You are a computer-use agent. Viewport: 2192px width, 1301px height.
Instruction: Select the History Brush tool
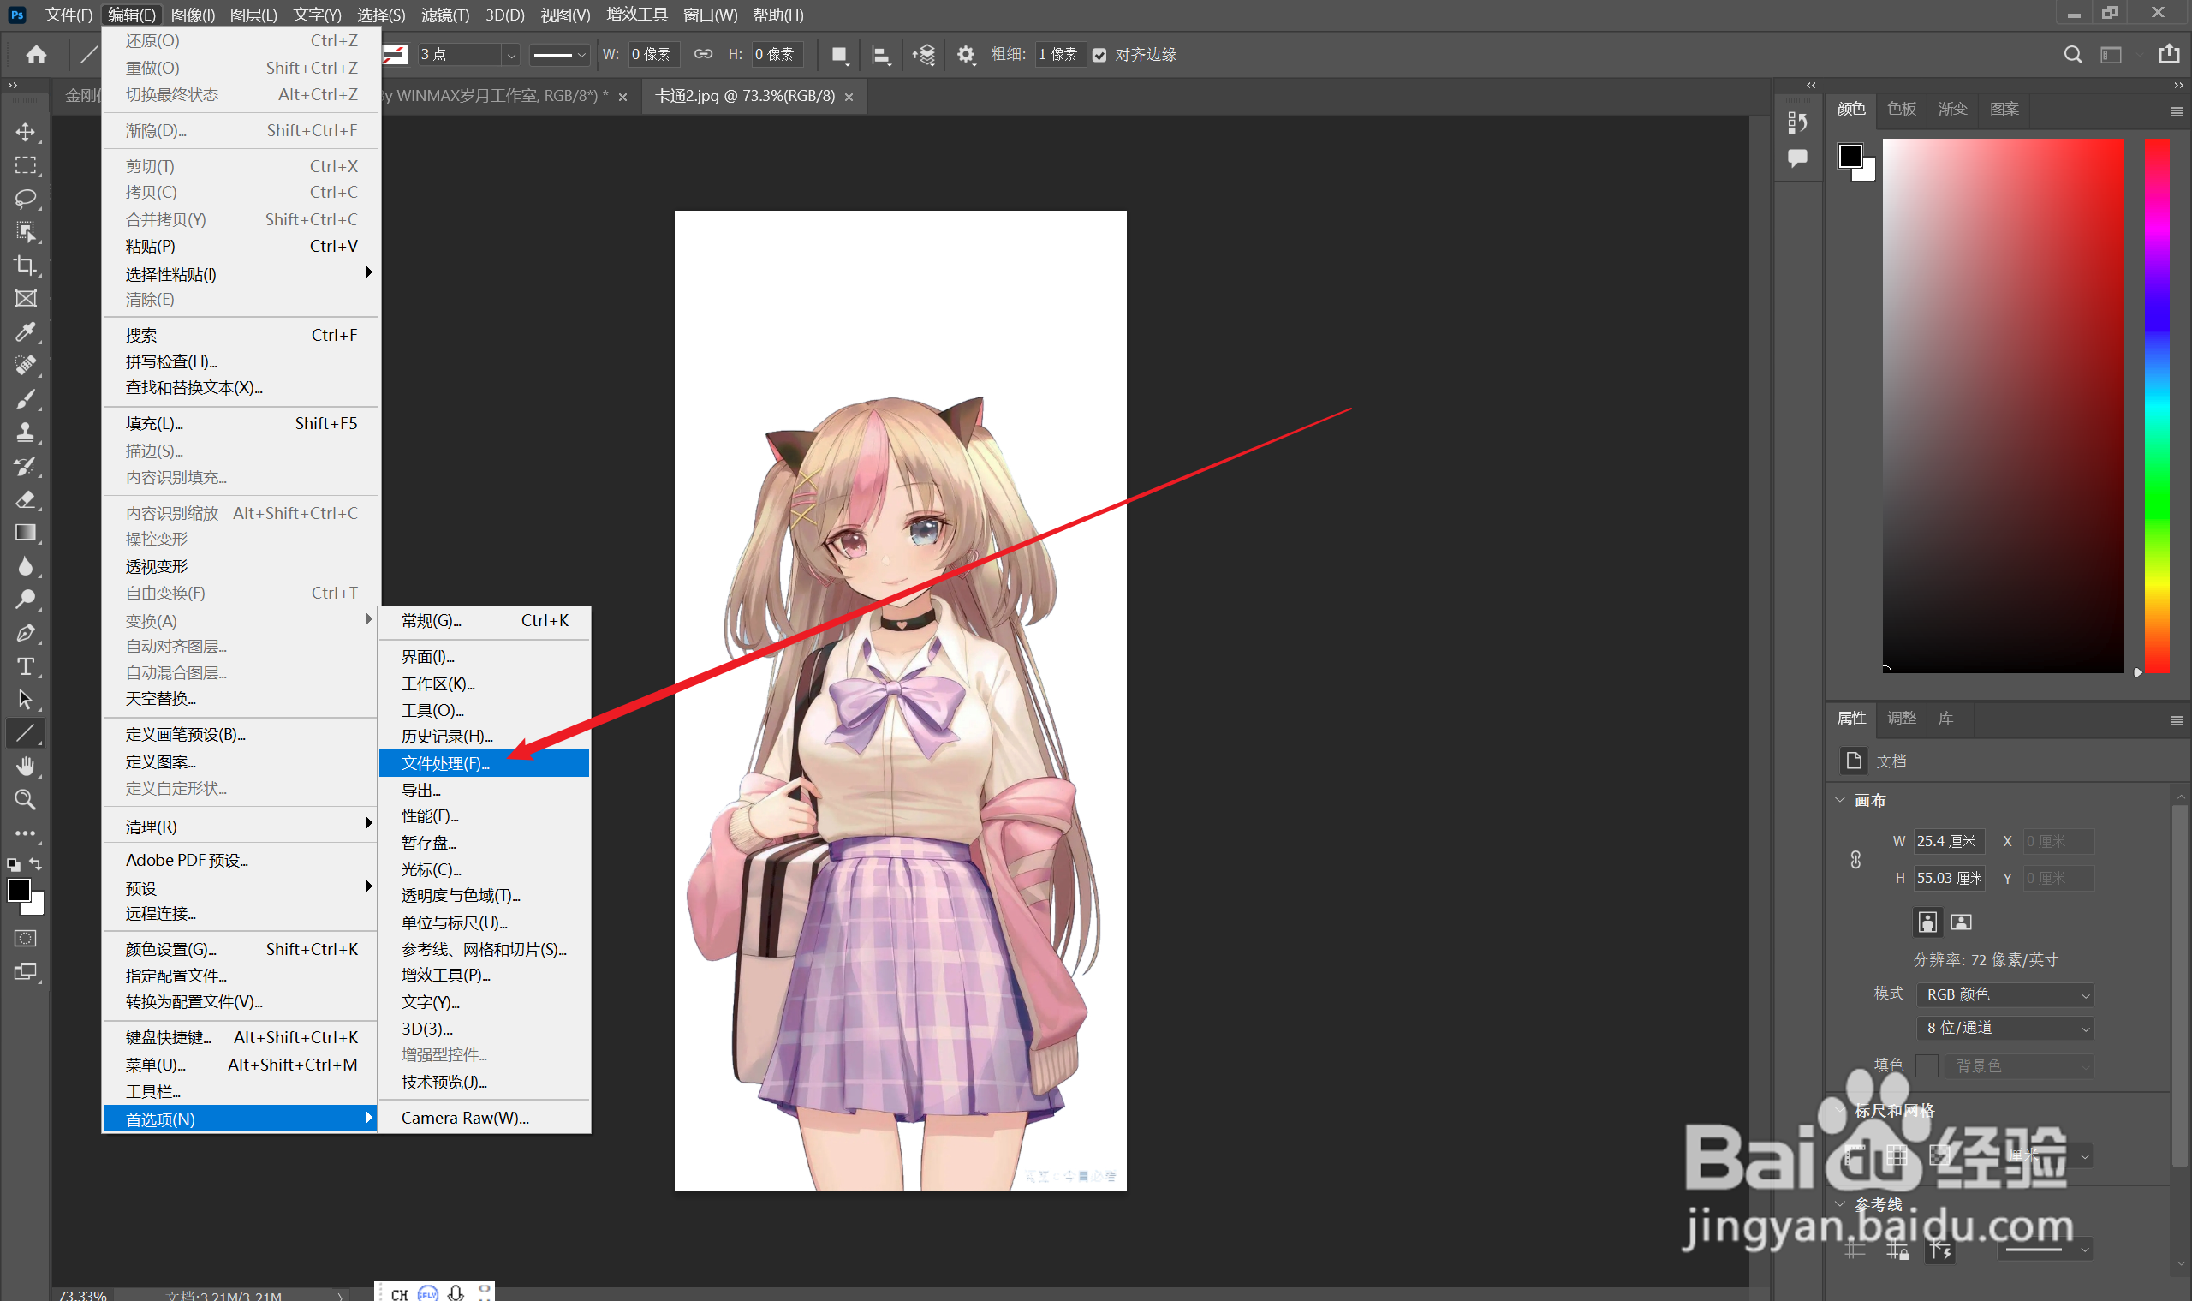26,466
